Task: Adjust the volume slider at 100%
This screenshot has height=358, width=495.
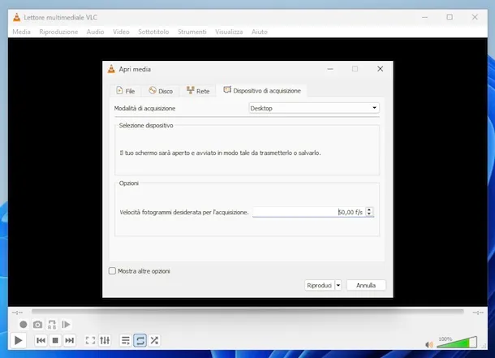Action: (x=457, y=343)
